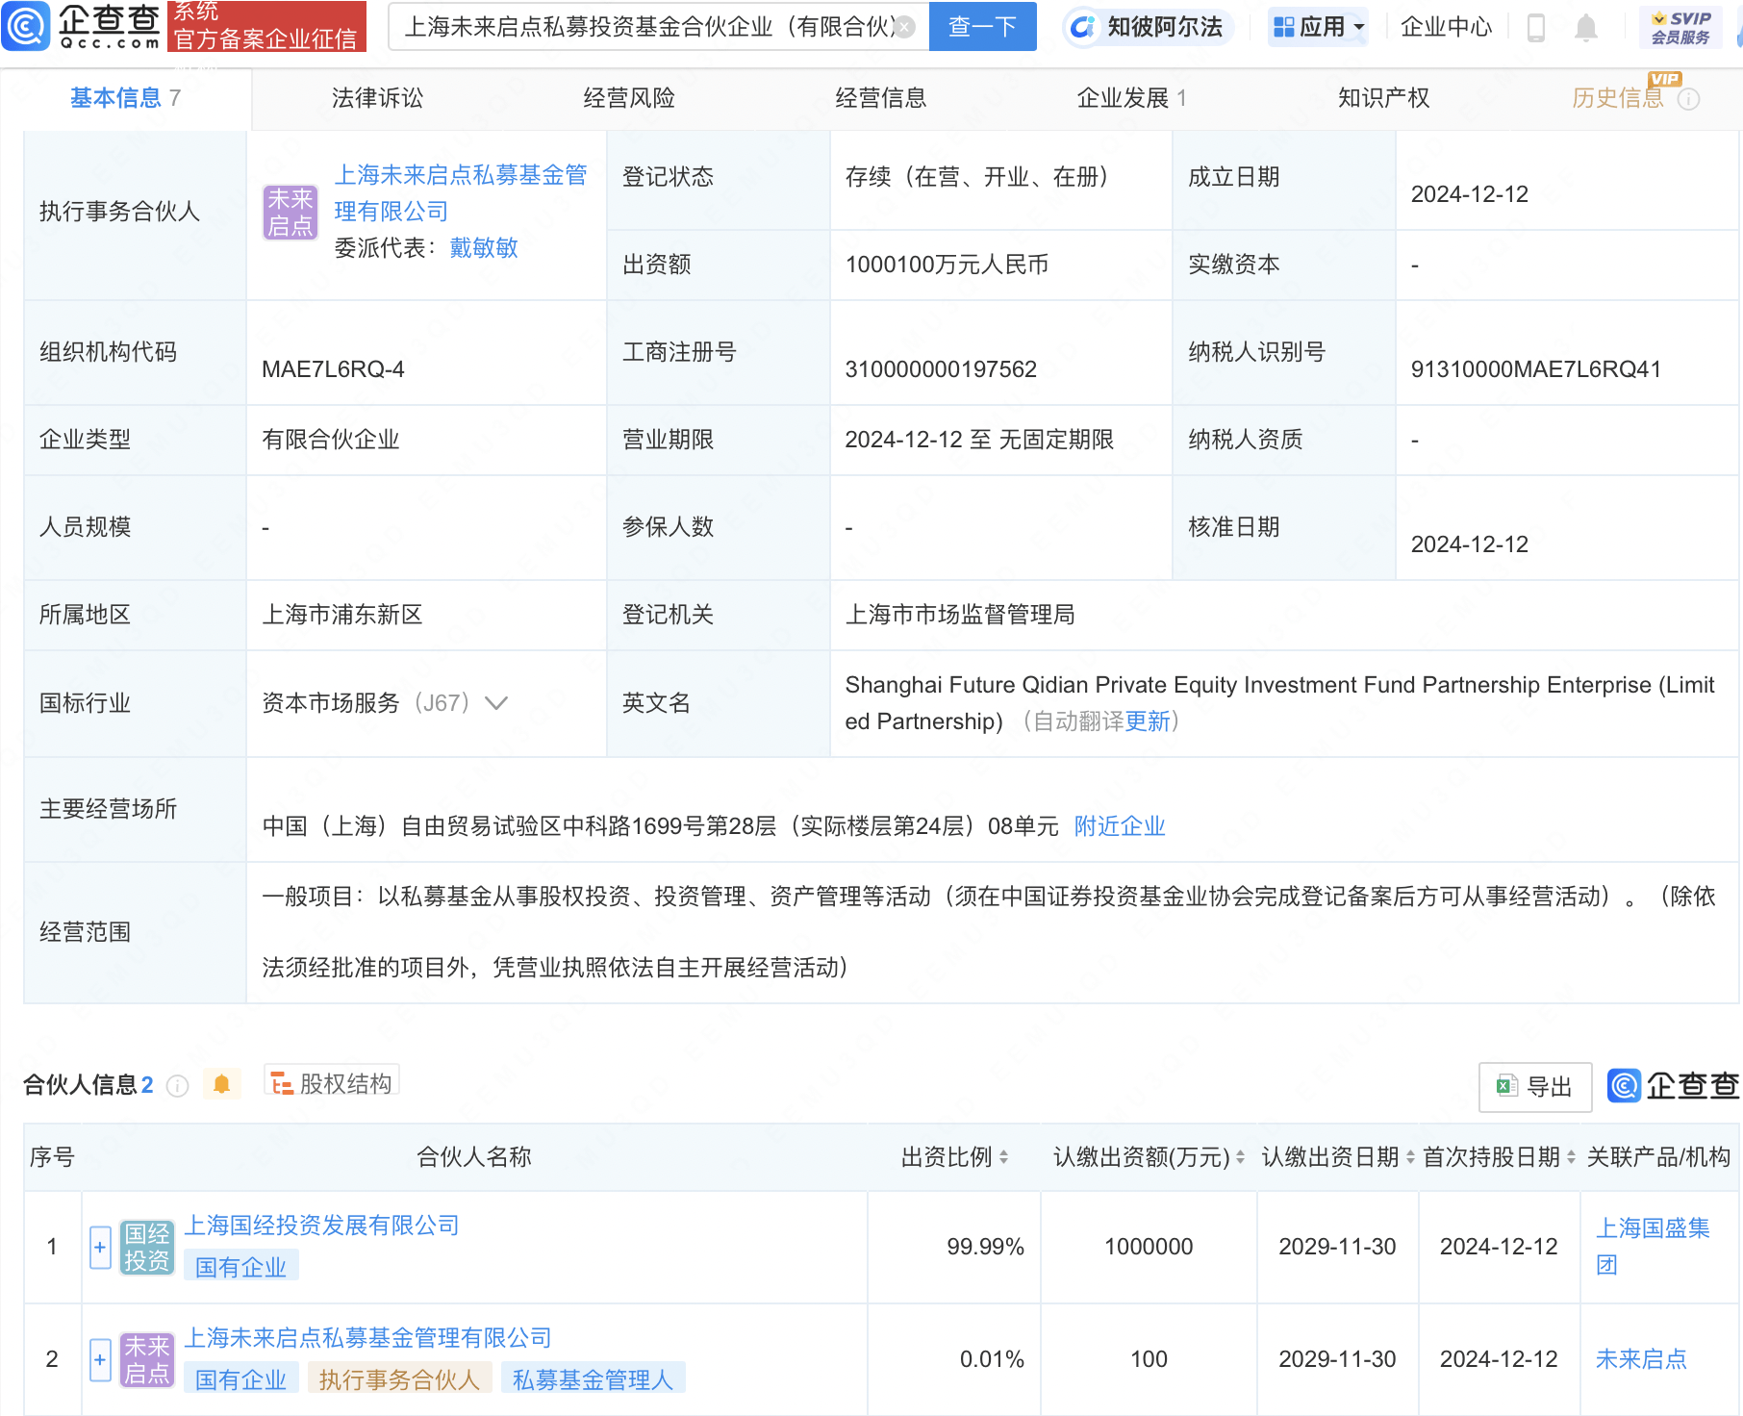Open partner 上海未来启点私募基金管理有限公司 link in table

(367, 1338)
